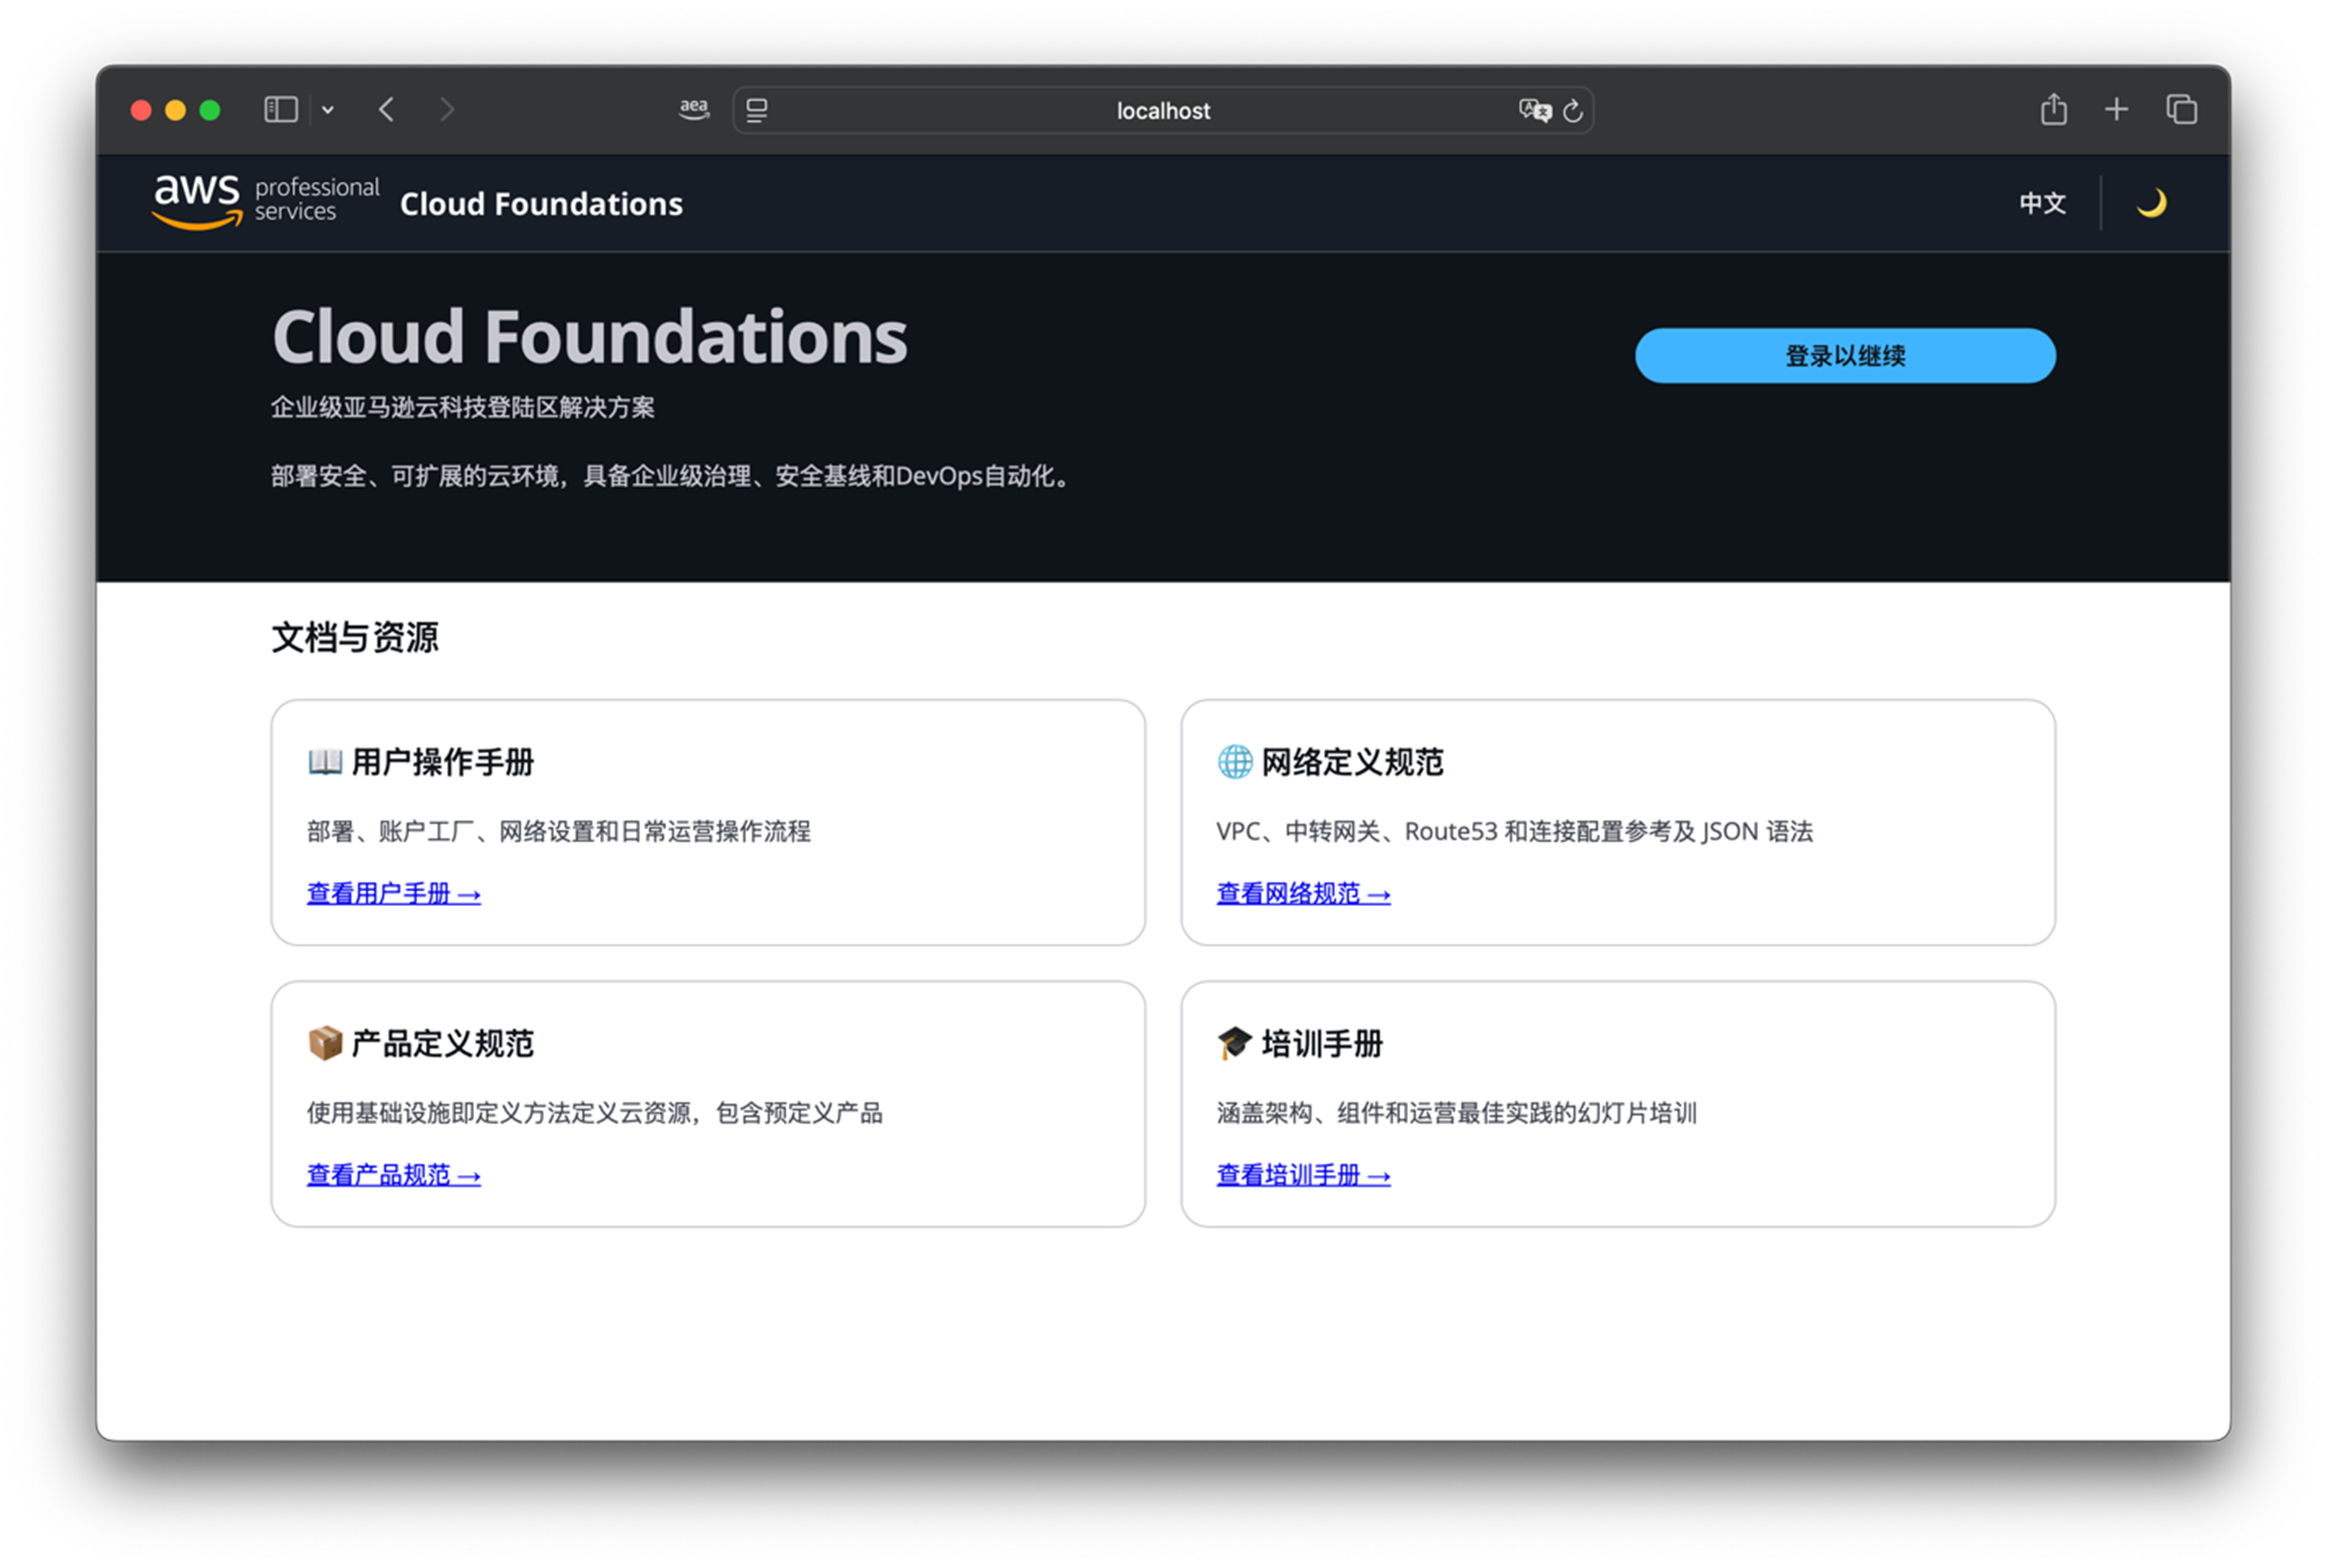
Task: Click the 登录以继续 sign-in button
Action: pos(1844,355)
